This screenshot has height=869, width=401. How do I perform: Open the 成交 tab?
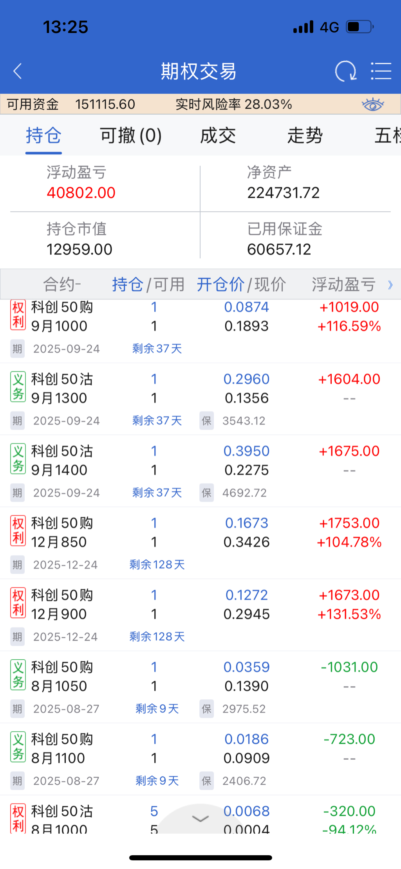tap(218, 136)
